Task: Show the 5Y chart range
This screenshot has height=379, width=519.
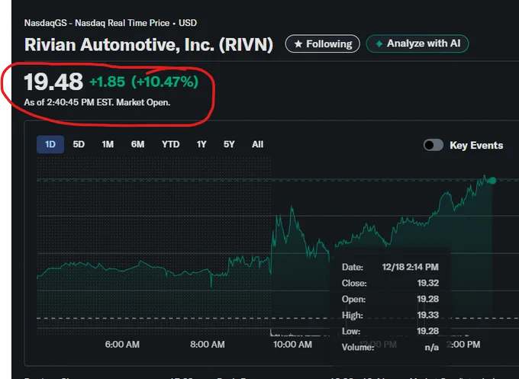Action: click(x=229, y=145)
